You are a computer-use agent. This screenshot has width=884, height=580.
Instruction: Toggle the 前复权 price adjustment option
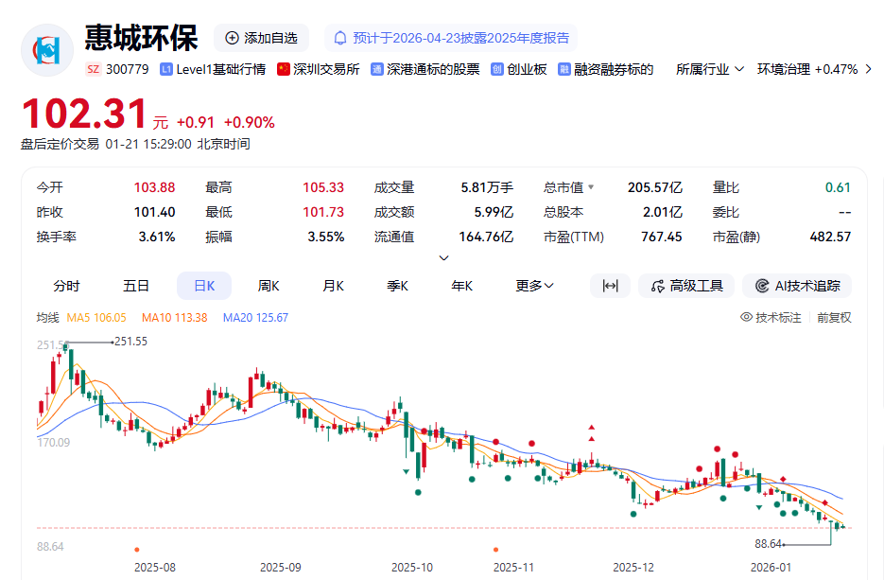pos(834,318)
